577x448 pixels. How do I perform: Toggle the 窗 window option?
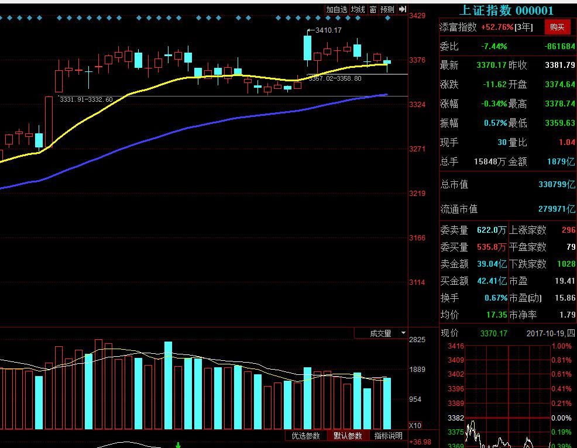[372, 9]
